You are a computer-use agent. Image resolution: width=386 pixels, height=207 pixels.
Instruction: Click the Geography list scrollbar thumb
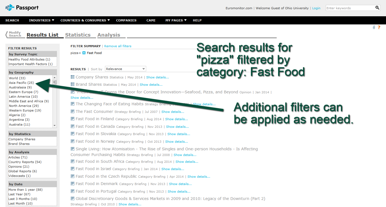point(55,82)
